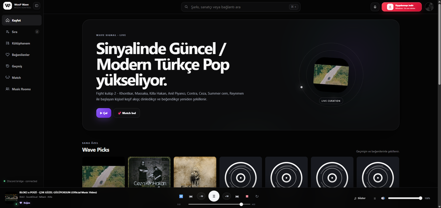
Task: Click "Geçmişin ve beğenilerinle şekillenir." text
Action: point(378,152)
